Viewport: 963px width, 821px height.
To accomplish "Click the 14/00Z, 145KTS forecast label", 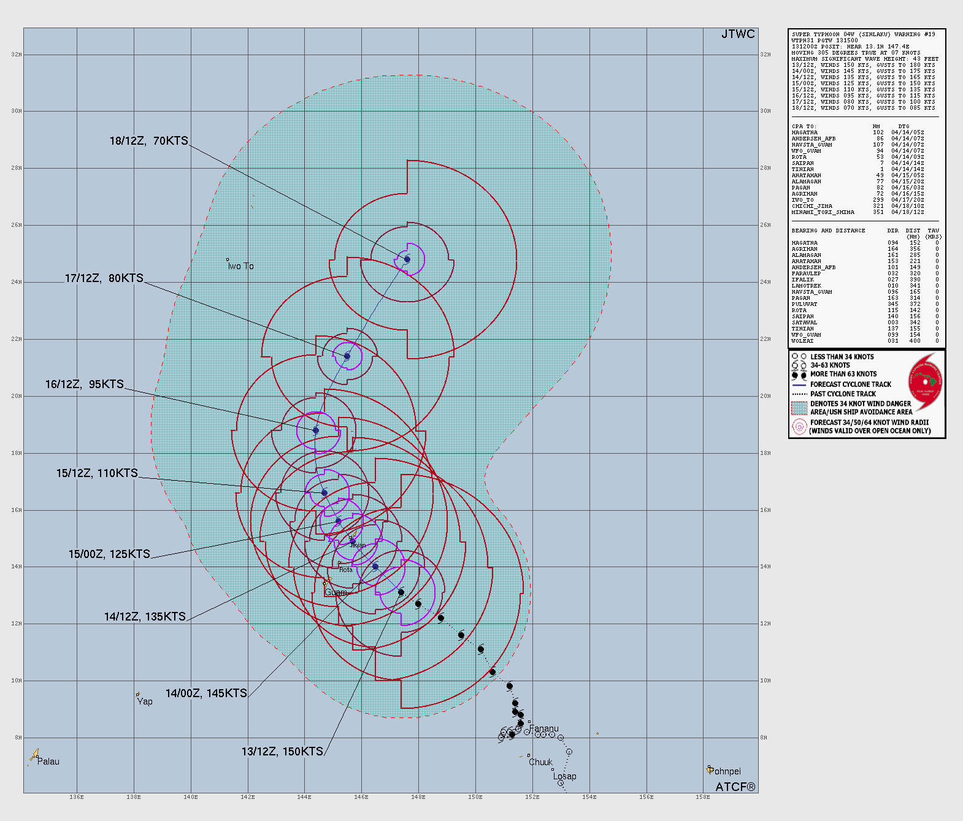I will click(x=206, y=693).
